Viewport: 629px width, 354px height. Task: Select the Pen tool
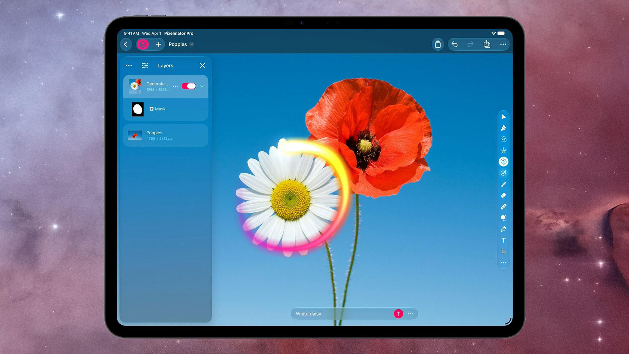click(503, 229)
